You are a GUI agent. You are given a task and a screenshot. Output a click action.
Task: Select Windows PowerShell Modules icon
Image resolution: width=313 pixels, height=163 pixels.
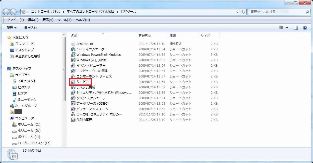point(73,55)
